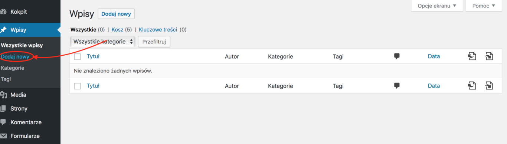Expand the Pomoc help panel

click(x=484, y=6)
